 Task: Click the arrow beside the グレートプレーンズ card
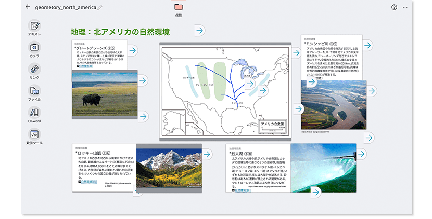pos(133,50)
